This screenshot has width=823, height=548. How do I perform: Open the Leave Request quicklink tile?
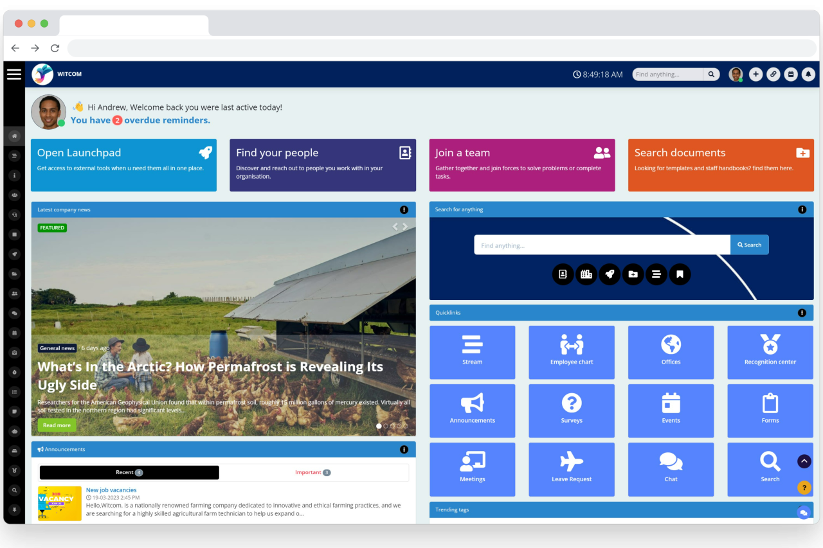pyautogui.click(x=571, y=469)
